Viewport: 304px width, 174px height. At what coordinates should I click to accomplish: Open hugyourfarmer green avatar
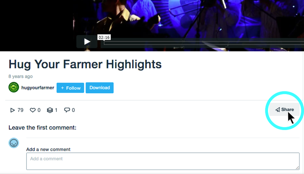pyautogui.click(x=13, y=87)
